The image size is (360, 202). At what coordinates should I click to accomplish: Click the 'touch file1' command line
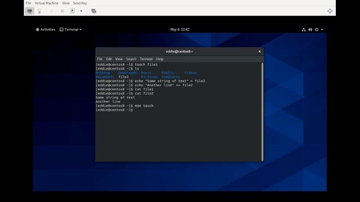click(127, 65)
